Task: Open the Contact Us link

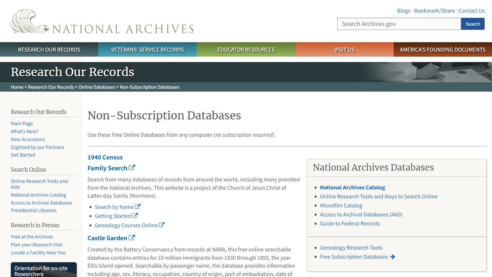Action: 471,11
